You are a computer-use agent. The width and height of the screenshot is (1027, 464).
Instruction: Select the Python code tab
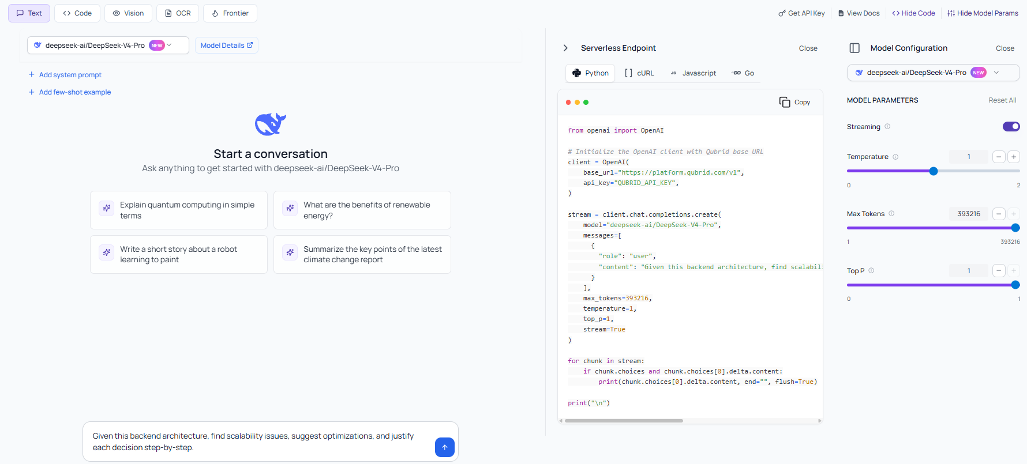click(591, 73)
